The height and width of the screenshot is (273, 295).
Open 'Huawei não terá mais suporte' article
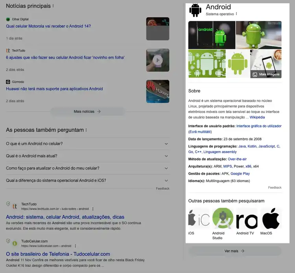54,89
